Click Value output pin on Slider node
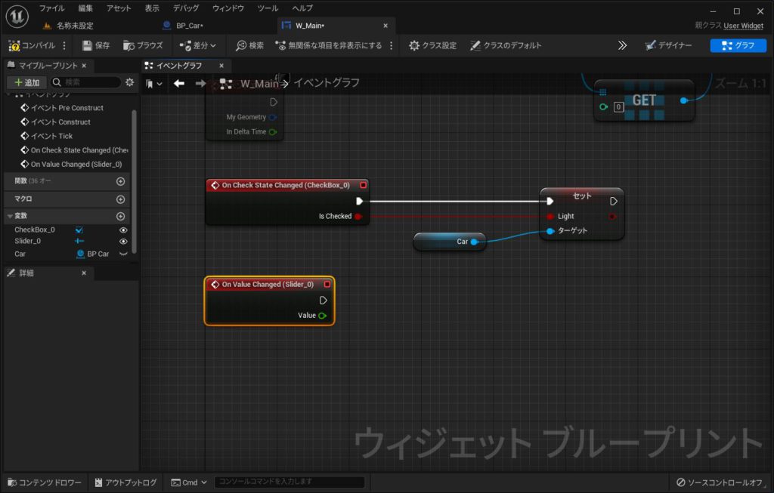The width and height of the screenshot is (774, 493). point(322,316)
